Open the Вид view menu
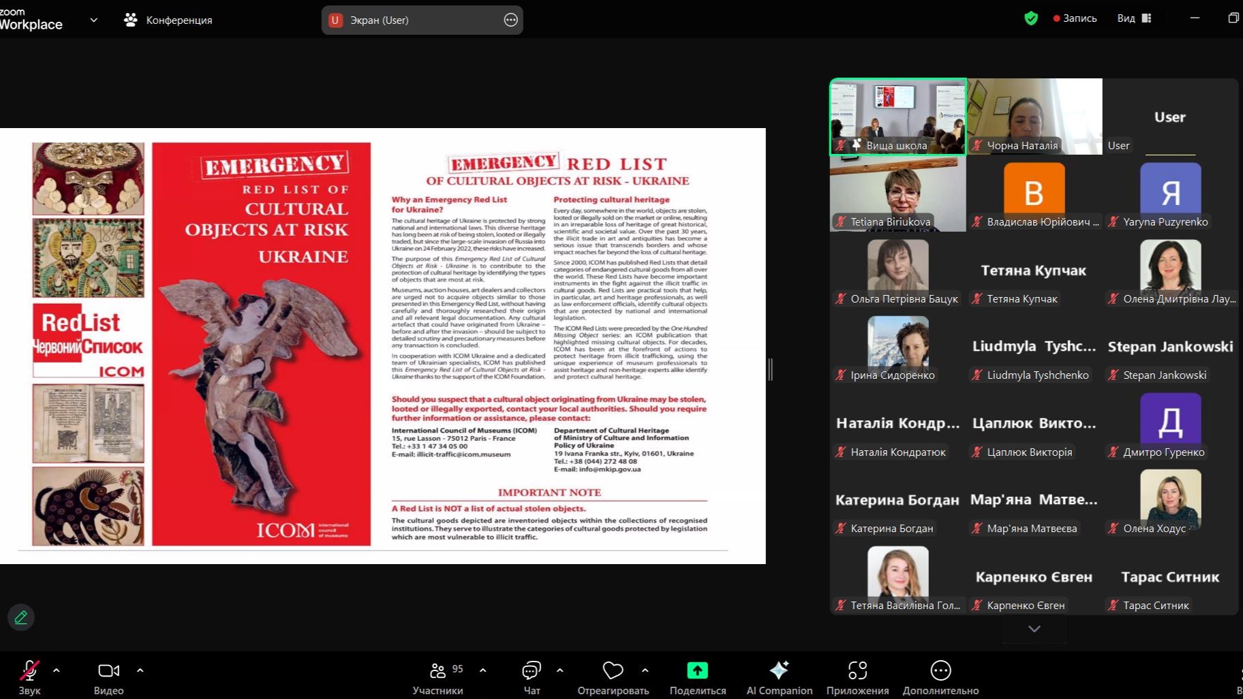The height and width of the screenshot is (699, 1243). pos(1133,18)
